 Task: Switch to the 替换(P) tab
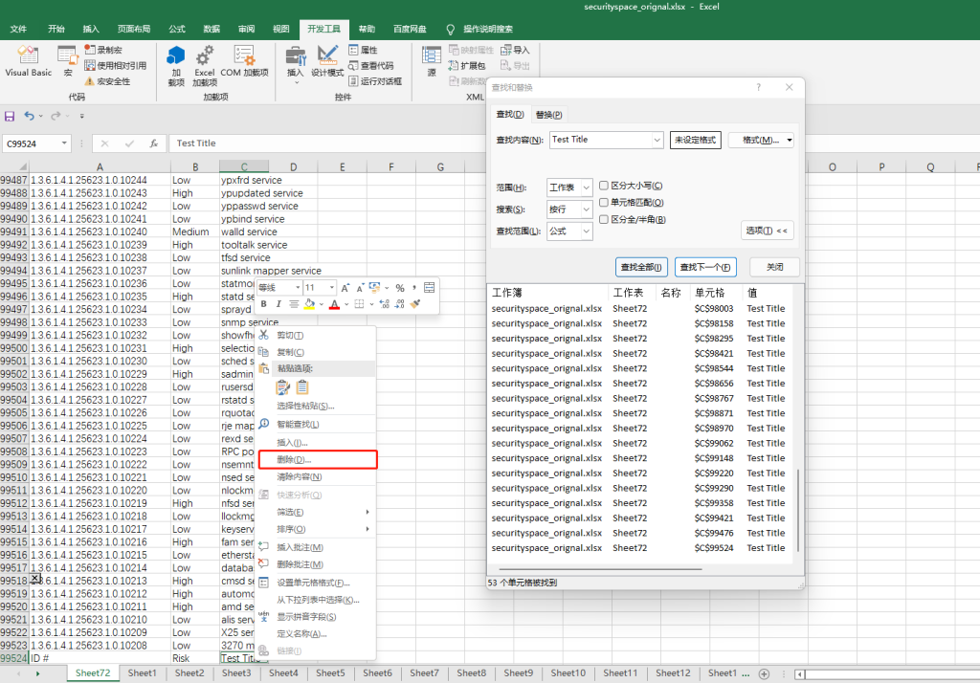click(x=548, y=115)
